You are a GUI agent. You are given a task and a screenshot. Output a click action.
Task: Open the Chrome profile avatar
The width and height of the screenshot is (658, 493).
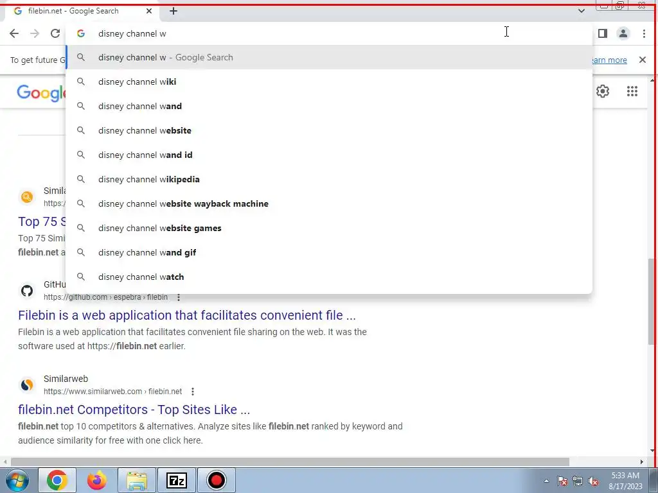[x=623, y=33]
